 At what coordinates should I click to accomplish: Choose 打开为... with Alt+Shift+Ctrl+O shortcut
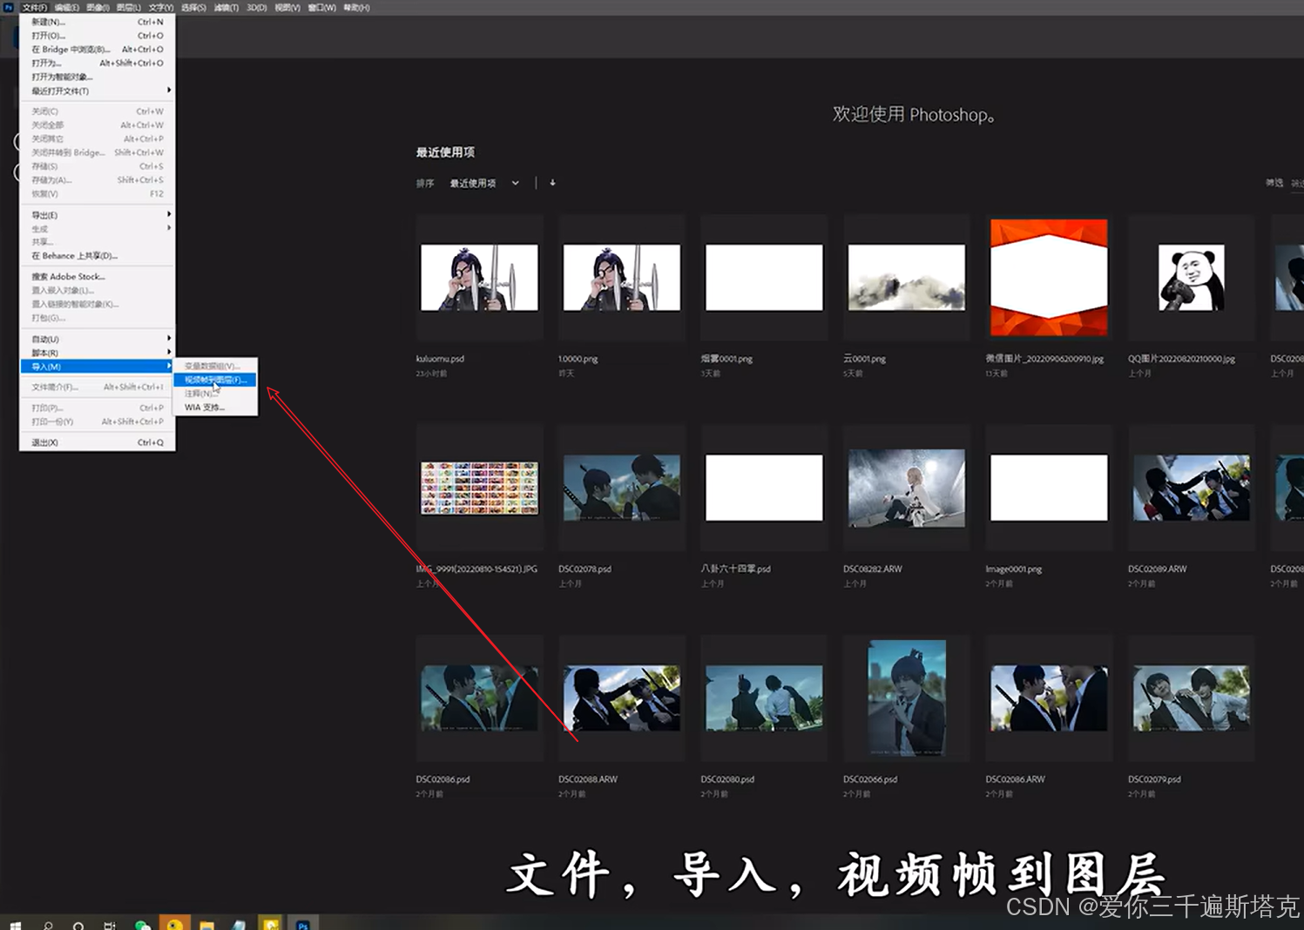coord(98,63)
